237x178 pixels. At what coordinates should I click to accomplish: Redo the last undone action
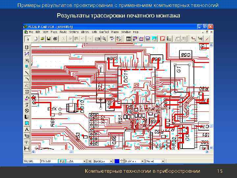(x=89, y=39)
